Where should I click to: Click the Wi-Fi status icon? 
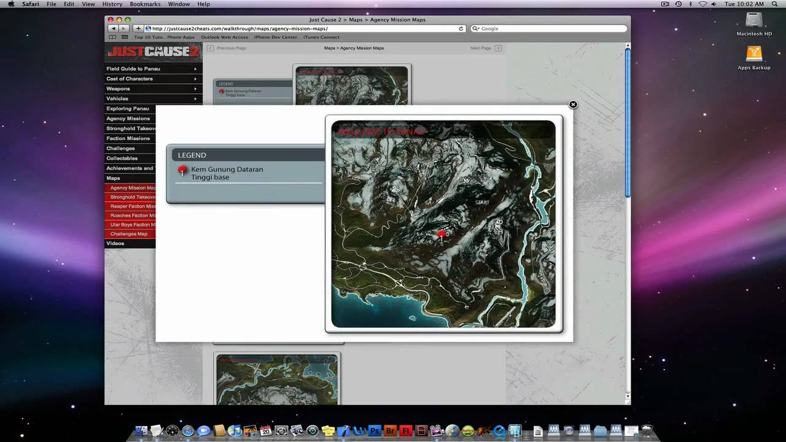click(x=703, y=4)
